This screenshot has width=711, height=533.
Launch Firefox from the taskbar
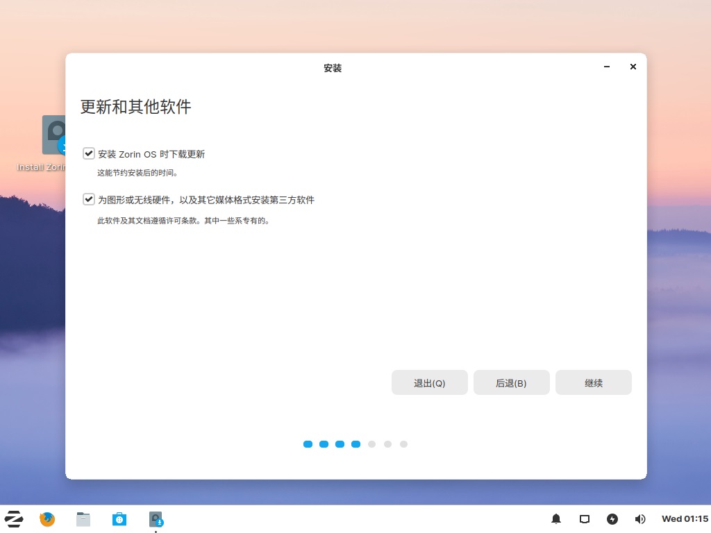coord(47,518)
